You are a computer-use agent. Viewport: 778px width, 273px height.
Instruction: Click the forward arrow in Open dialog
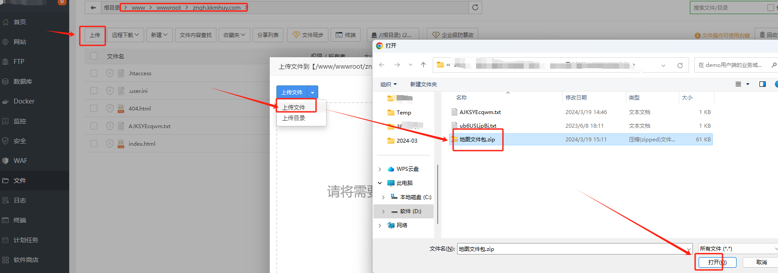397,65
